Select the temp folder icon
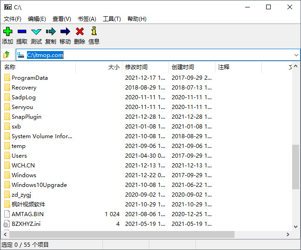Viewport: 301px width, 250px height. point(7,146)
